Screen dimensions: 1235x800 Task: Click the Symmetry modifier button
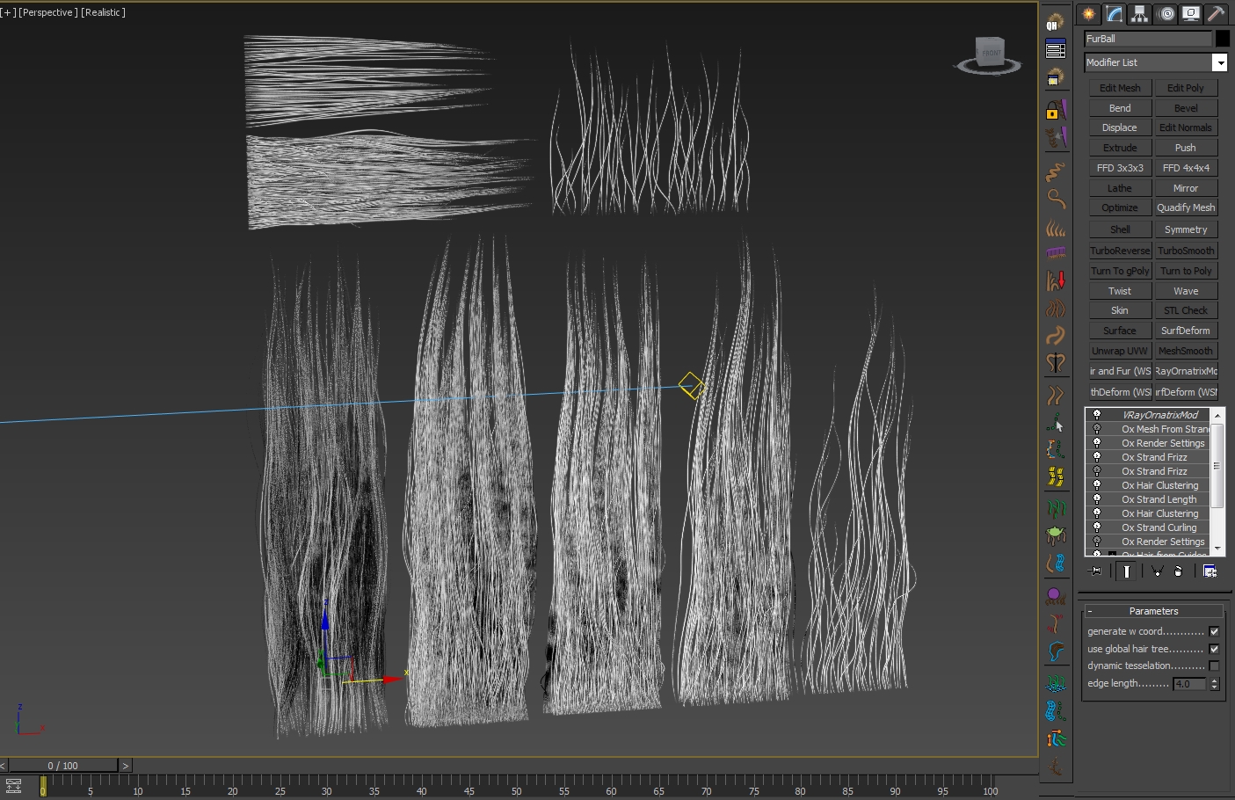pos(1186,229)
